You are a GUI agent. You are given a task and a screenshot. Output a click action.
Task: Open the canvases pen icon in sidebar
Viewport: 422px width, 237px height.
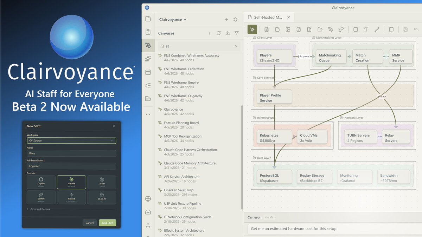point(148,45)
